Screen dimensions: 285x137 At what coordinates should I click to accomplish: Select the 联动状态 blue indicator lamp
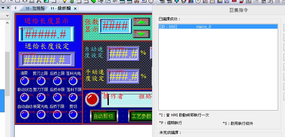tap(24, 98)
